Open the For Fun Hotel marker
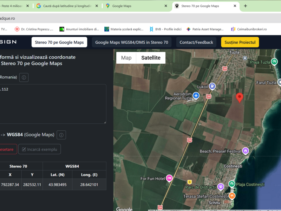 coord(169,178)
